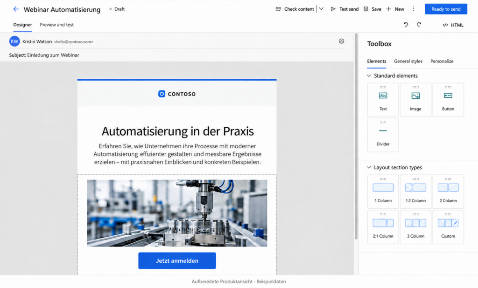
Task: Click the Check content envelope icon
Action: click(x=278, y=9)
